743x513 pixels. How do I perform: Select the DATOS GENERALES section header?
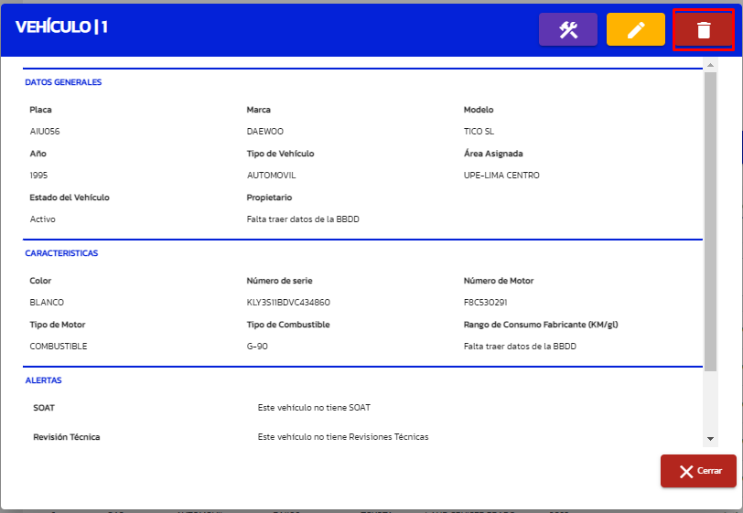[x=63, y=82]
